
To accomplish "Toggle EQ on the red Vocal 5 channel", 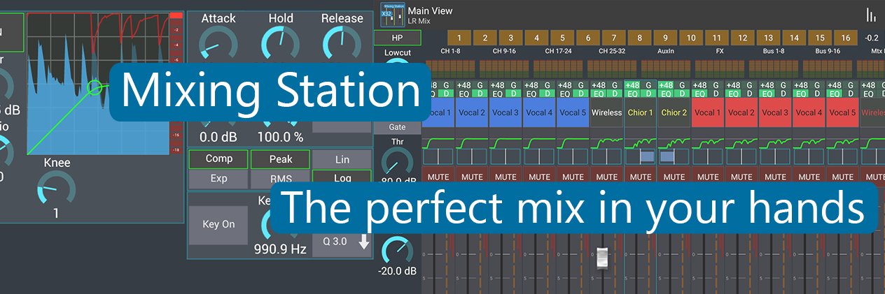I will (835, 93).
